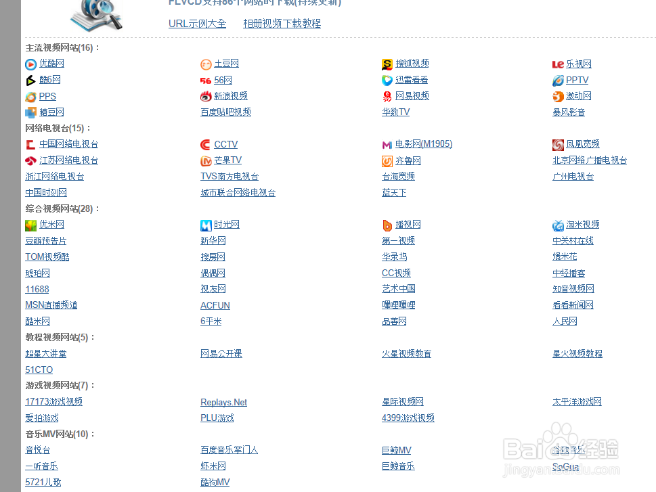This screenshot has width=656, height=492.
Task: Click the Mango TV (芒果TV) icon
Action: 206,160
